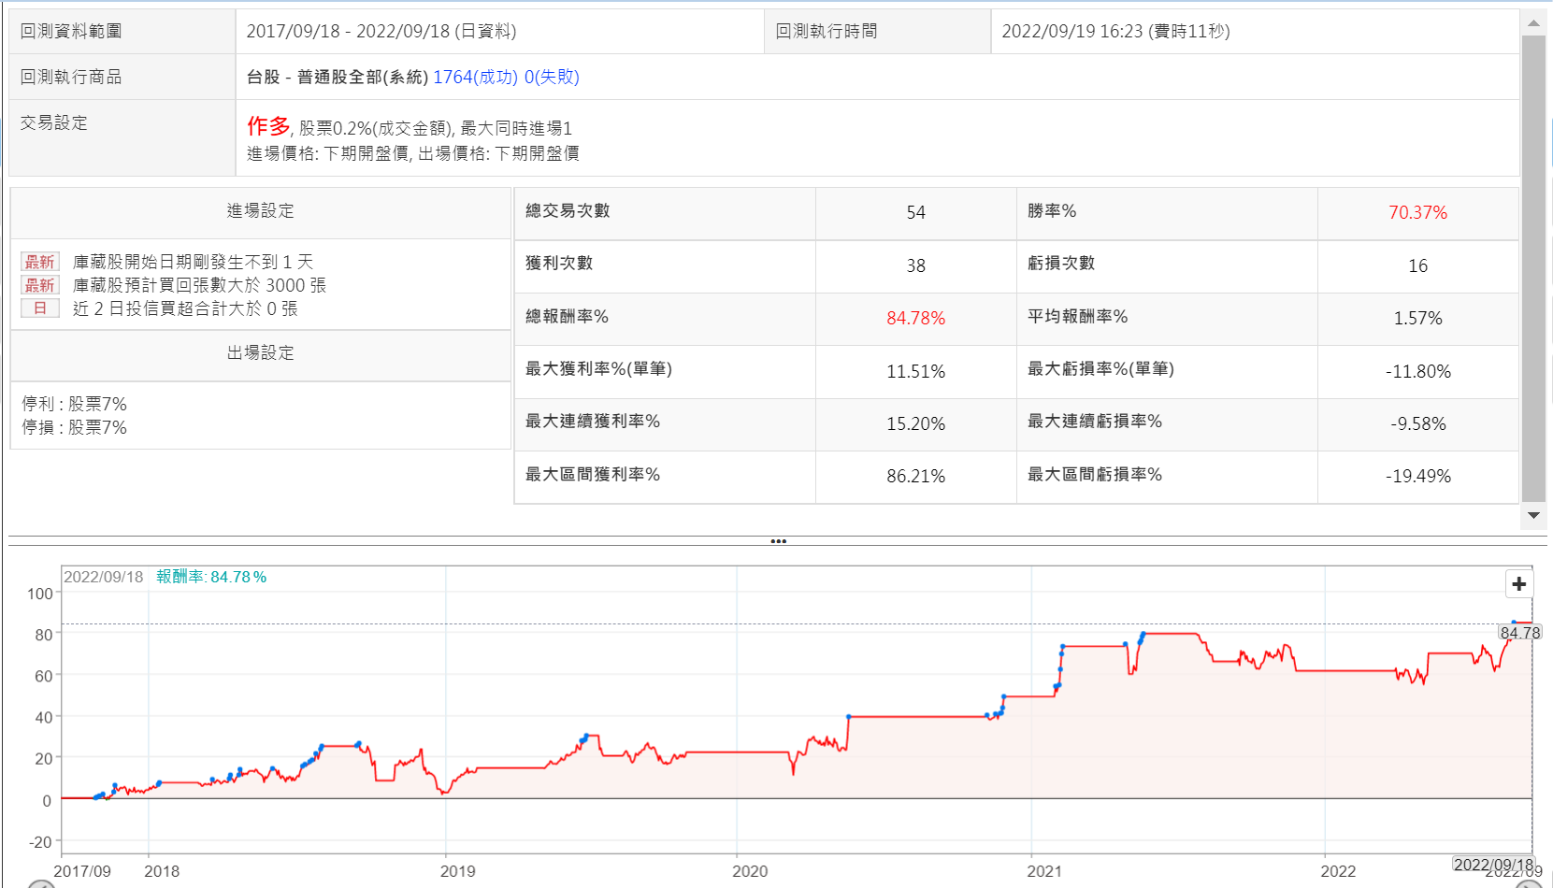Click the scrollbar up arrow
Viewport: 1553px width, 888px height.
(x=1533, y=23)
